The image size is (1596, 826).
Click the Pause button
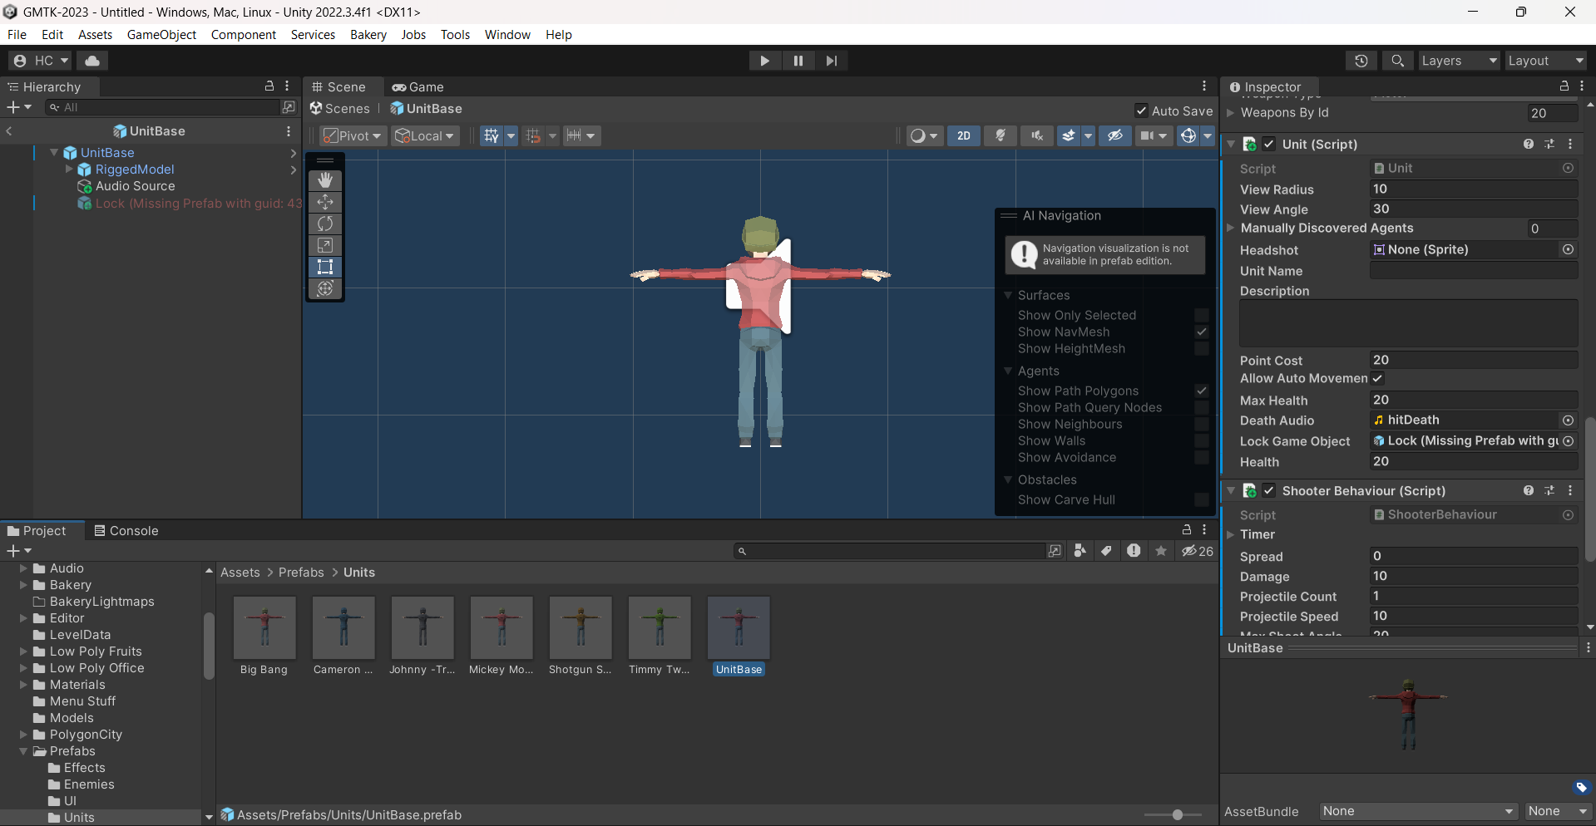(x=798, y=61)
